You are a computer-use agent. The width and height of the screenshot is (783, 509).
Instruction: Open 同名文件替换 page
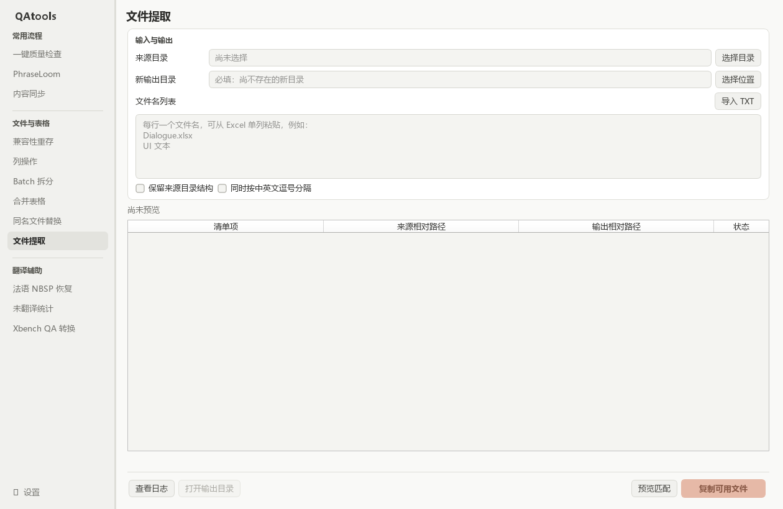pyautogui.click(x=58, y=221)
